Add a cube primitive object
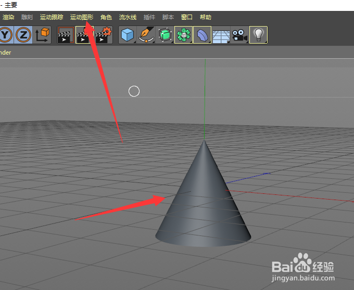This screenshot has height=290, width=354. point(128,35)
